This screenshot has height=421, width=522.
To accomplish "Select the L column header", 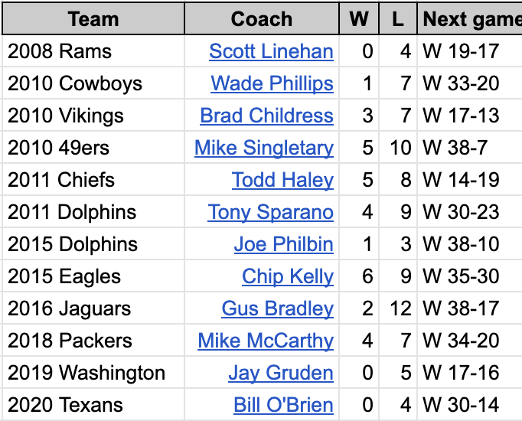I will click(398, 18).
